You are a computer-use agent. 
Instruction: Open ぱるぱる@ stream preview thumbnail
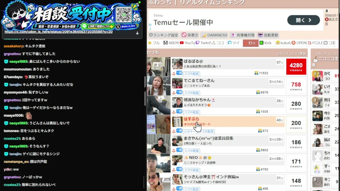pyautogui.click(x=159, y=67)
